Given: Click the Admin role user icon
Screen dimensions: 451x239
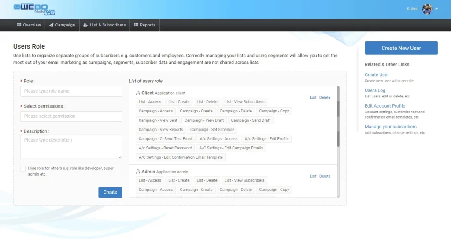Looking at the screenshot, I should tap(138, 172).
